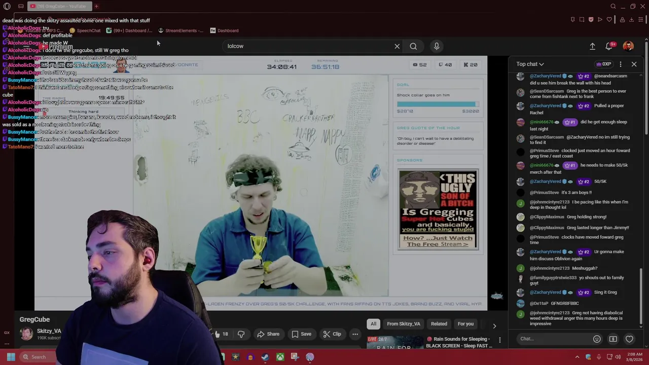Open the live chat three-dot menu
Viewport: 649px width, 365px height.
coord(621,64)
